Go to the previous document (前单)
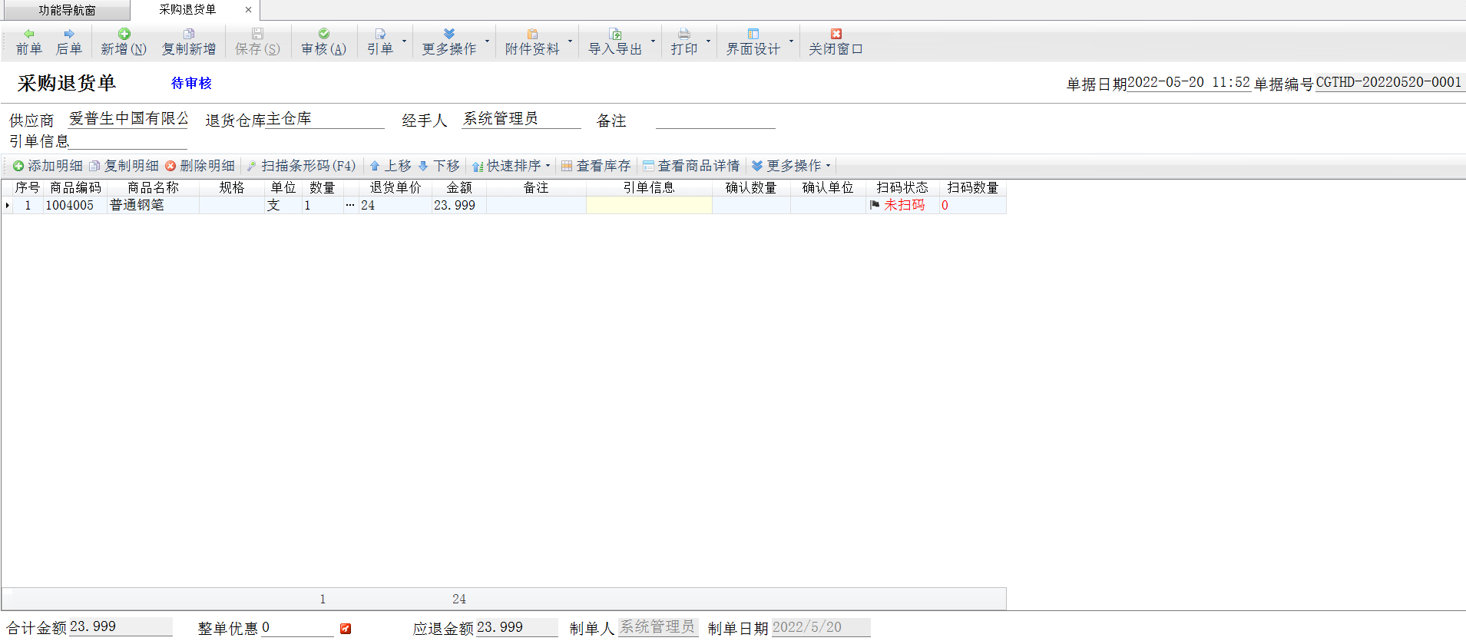Image resolution: width=1466 pixels, height=641 pixels. (x=28, y=41)
